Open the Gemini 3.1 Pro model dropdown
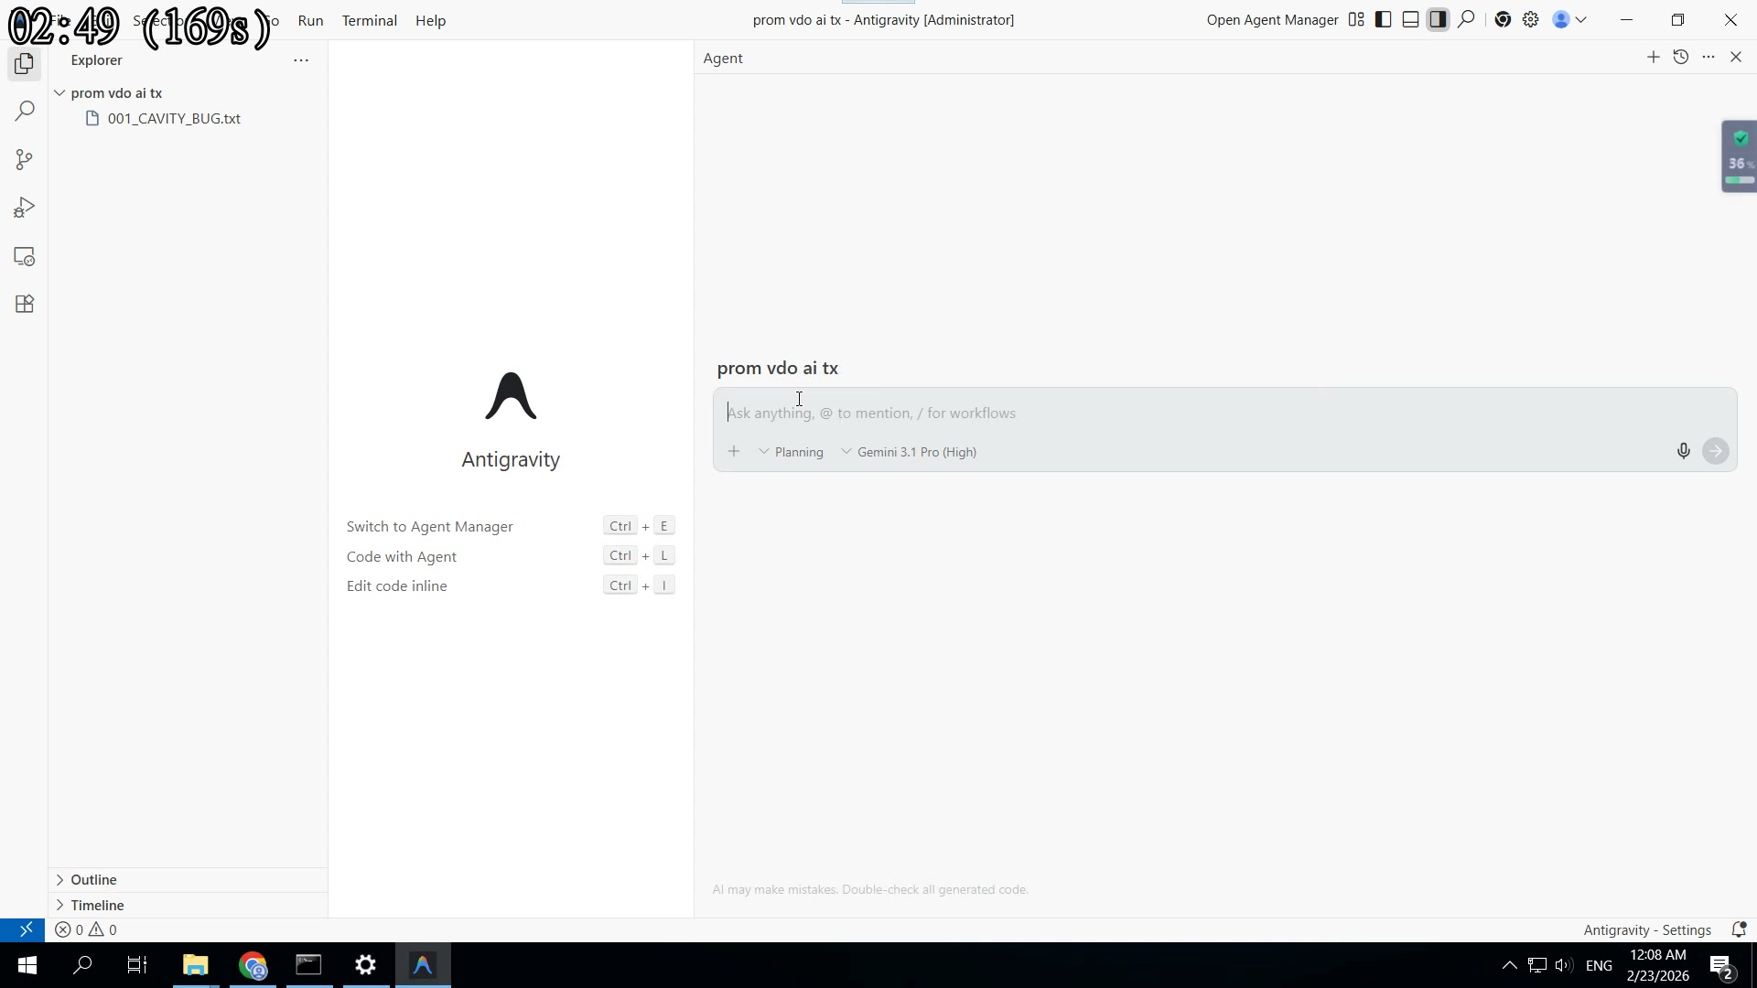 click(x=910, y=452)
